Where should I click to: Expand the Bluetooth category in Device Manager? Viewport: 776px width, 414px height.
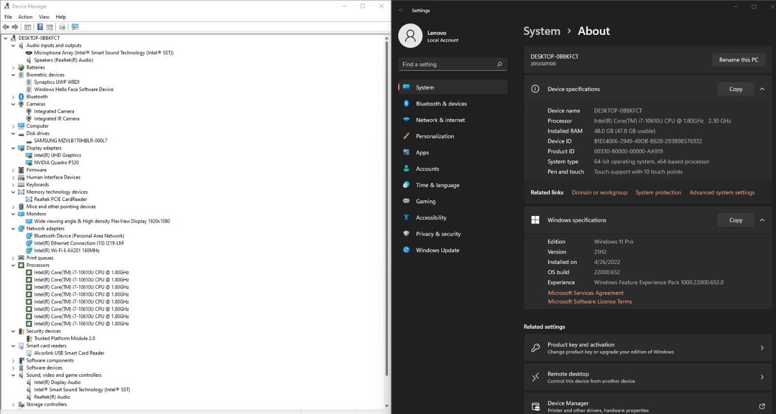(x=13, y=97)
